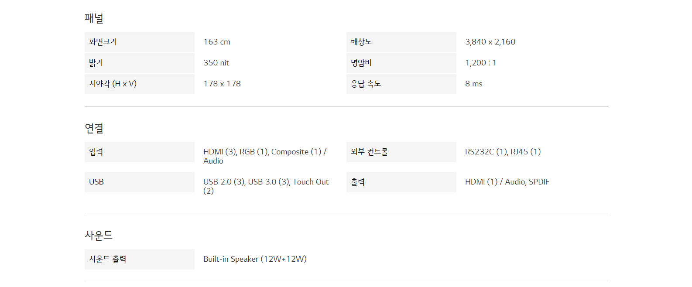Click the 사운드 section heading
Screen dimensions: 692x287
99,236
